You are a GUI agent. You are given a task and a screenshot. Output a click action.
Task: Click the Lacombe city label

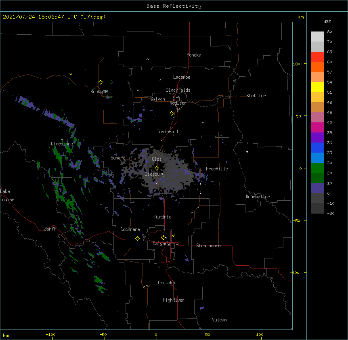pyautogui.click(x=182, y=77)
